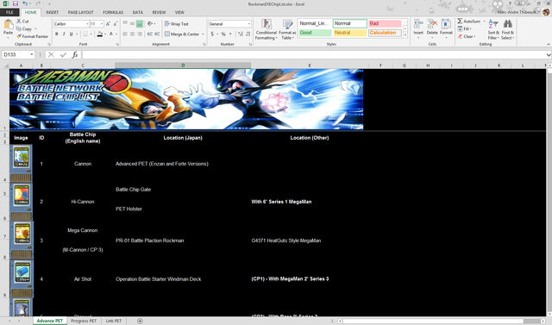The image size is (552, 325).
Task: Apply the Neutral cell style
Action: [x=350, y=33]
